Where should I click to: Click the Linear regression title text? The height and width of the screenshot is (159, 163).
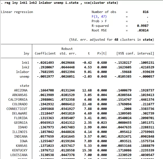pos(17,12)
